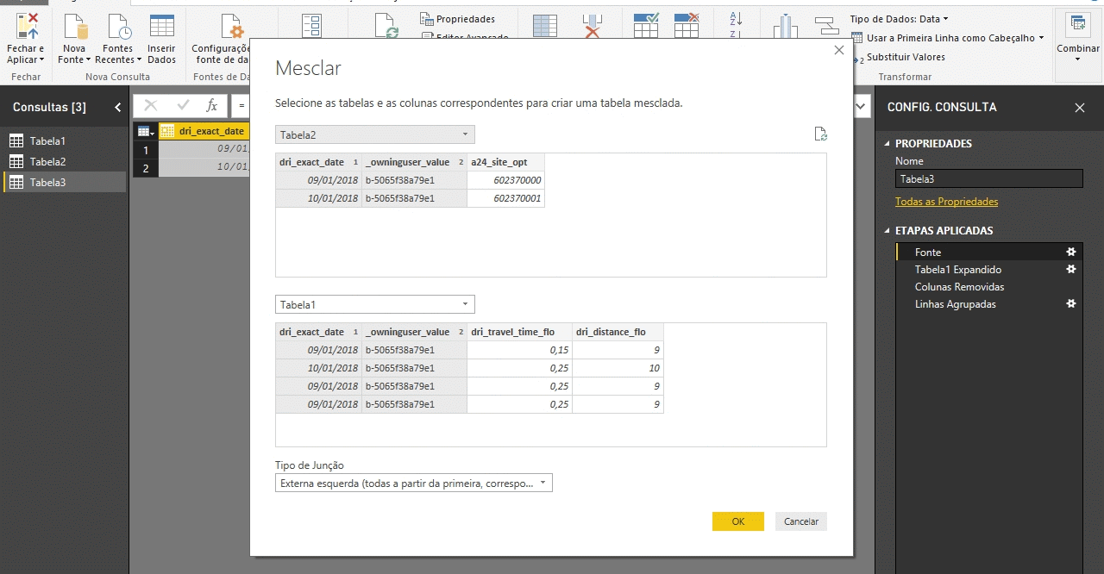
Task: Select the Fonte applied step
Action: point(988,253)
